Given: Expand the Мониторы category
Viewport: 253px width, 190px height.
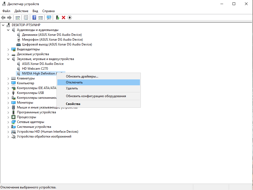Looking at the screenshot, I should pos(8,103).
